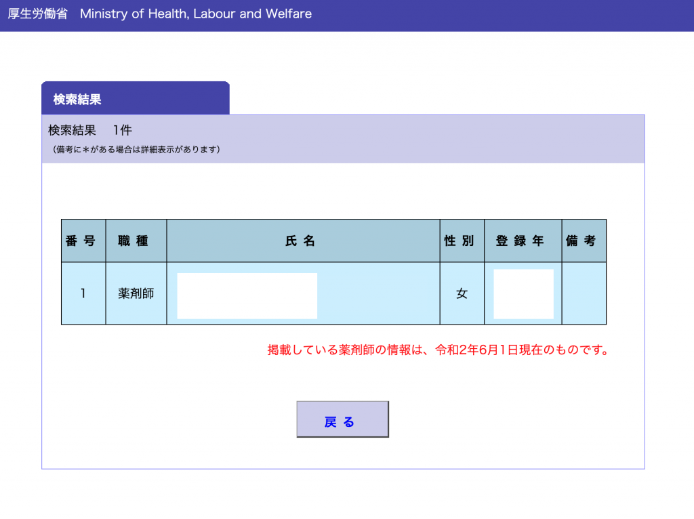This screenshot has width=694, height=519.
Task: Click the 職種 column header
Action: 136,241
